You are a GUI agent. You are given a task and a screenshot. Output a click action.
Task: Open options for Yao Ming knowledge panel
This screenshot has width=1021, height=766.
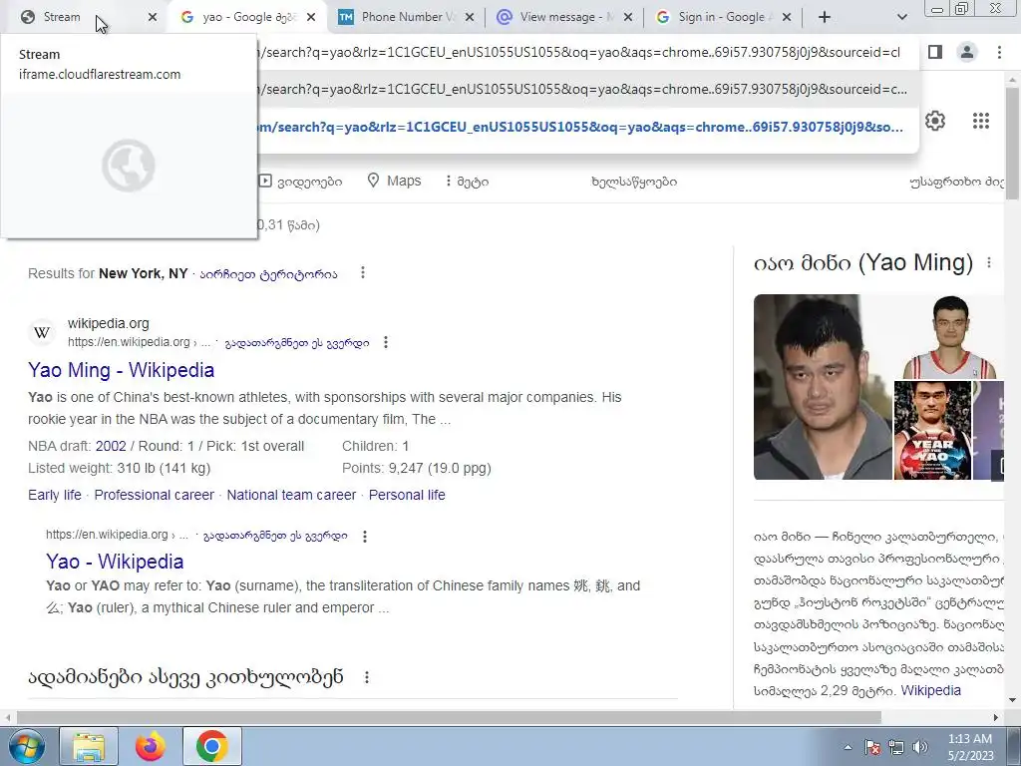coord(989,262)
